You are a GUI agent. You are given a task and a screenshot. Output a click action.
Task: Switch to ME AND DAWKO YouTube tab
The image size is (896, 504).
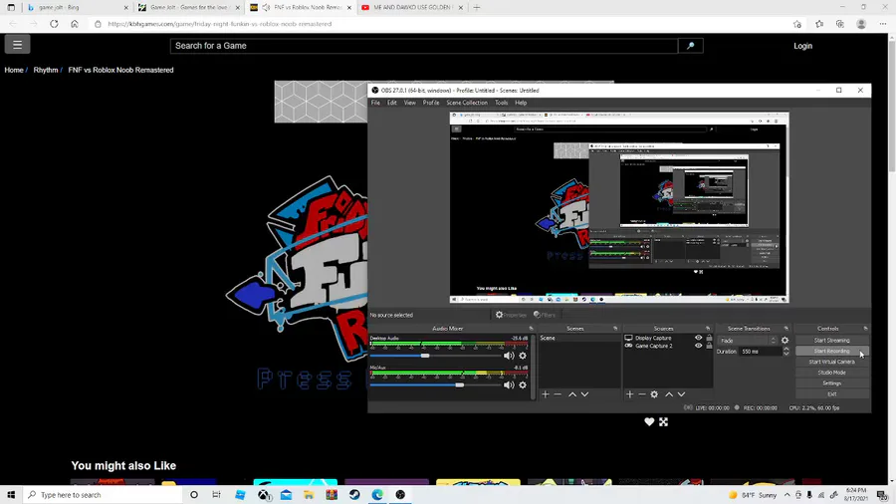pyautogui.click(x=411, y=7)
